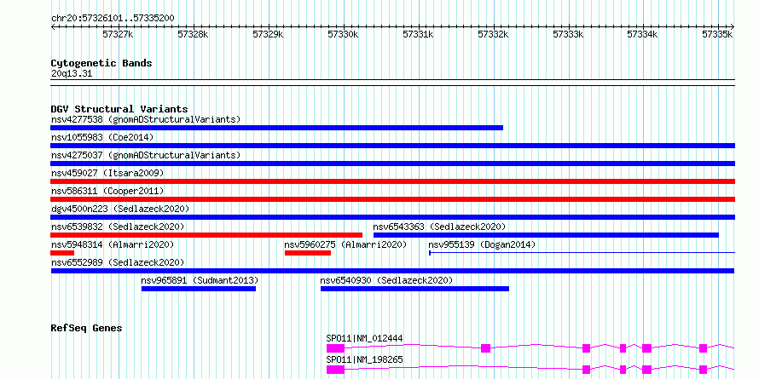Select the nsv955139 (Dogan2014) label
The width and height of the screenshot is (759, 379).
[482, 244]
